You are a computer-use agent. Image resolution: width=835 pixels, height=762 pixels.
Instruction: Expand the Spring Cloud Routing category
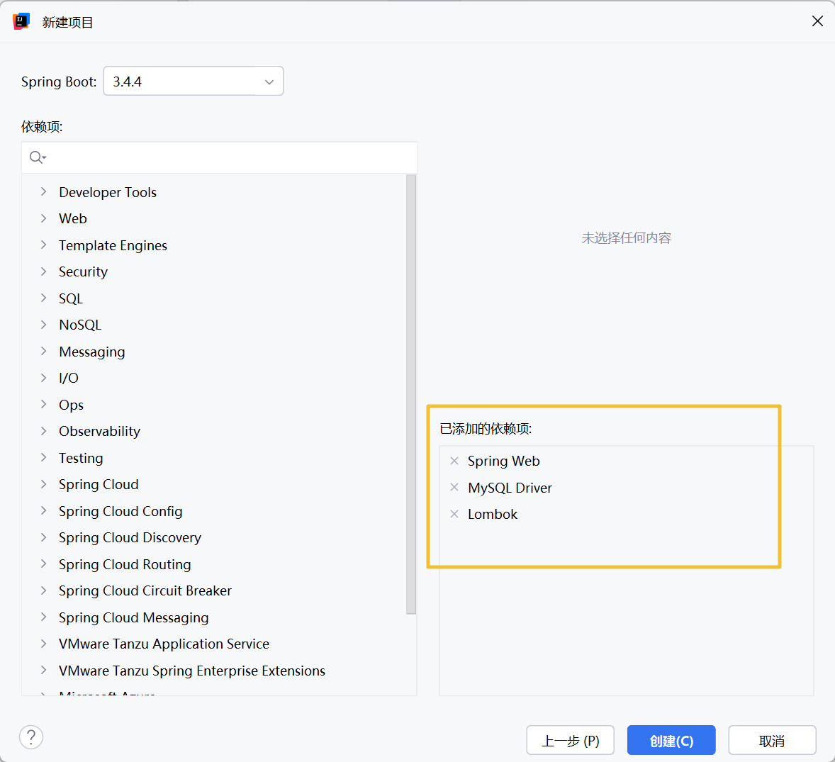point(44,564)
